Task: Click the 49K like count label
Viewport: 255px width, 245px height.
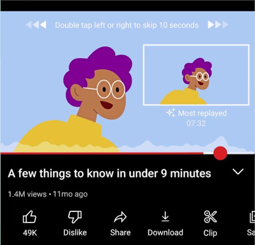Action: point(30,233)
